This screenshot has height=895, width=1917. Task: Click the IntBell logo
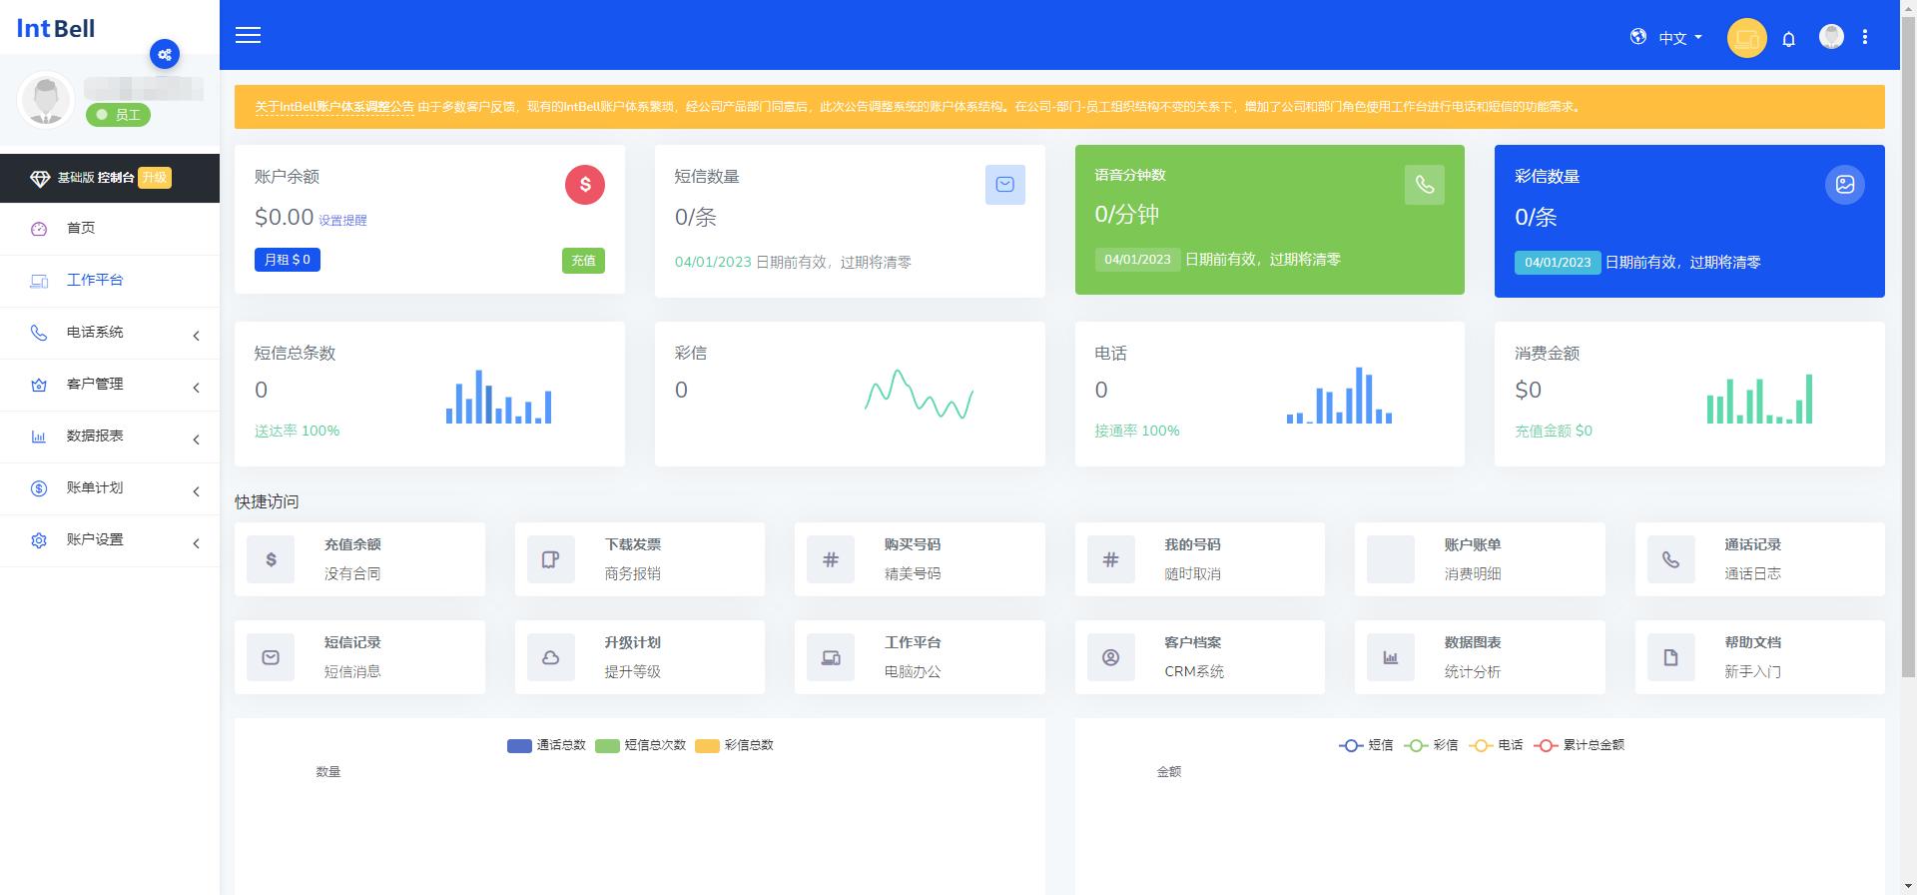coord(56,28)
